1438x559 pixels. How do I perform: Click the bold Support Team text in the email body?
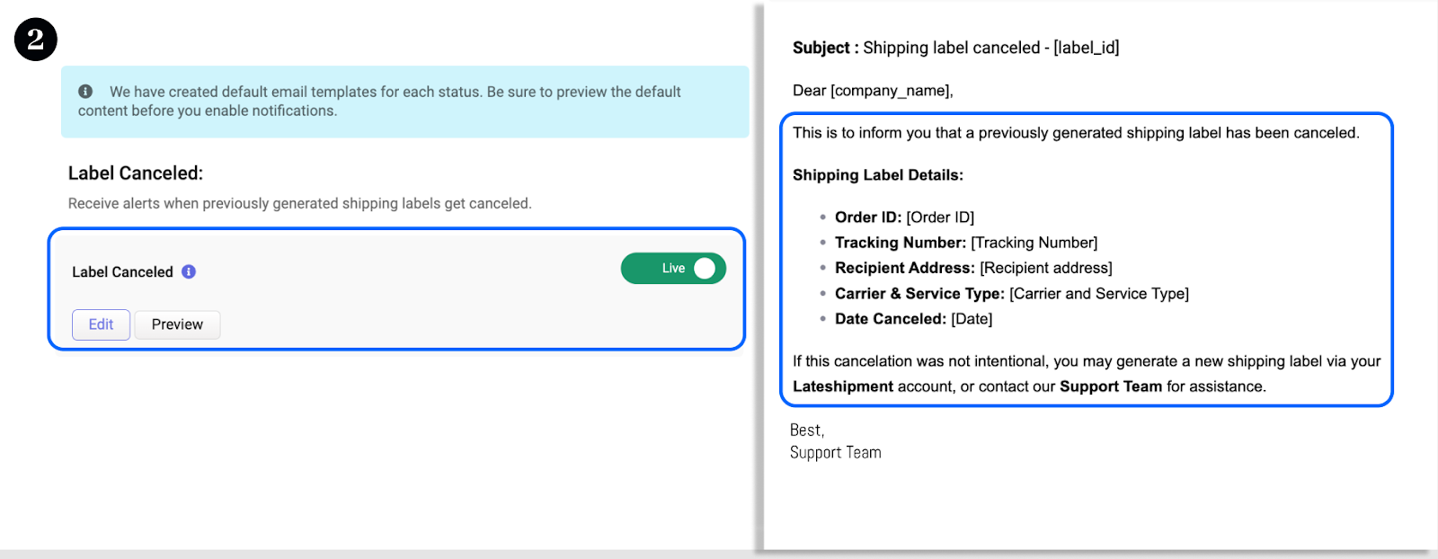1110,386
